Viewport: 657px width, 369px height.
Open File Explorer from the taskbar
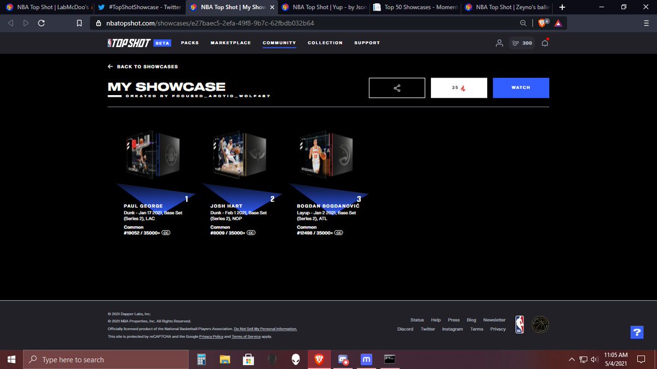(x=224, y=359)
